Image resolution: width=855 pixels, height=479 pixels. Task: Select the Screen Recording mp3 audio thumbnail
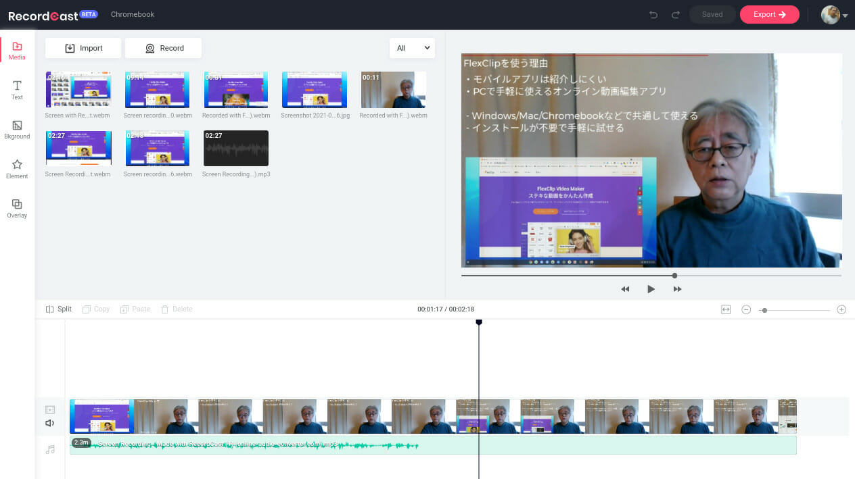coord(236,148)
